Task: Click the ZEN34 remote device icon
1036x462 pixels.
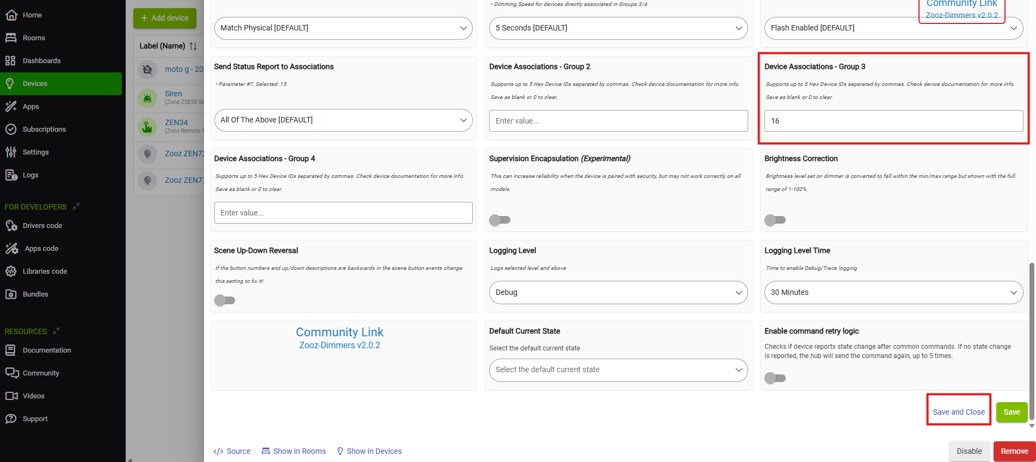Action: pyautogui.click(x=147, y=127)
